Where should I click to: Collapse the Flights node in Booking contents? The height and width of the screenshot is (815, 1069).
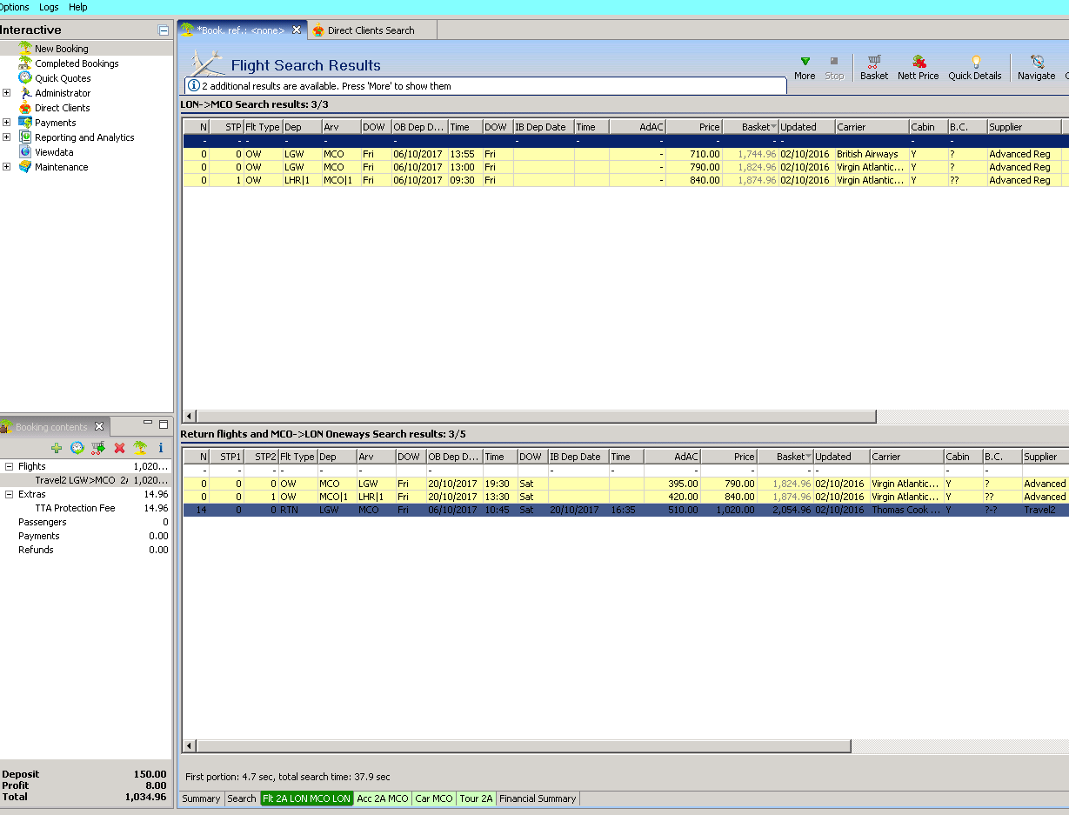click(9, 466)
